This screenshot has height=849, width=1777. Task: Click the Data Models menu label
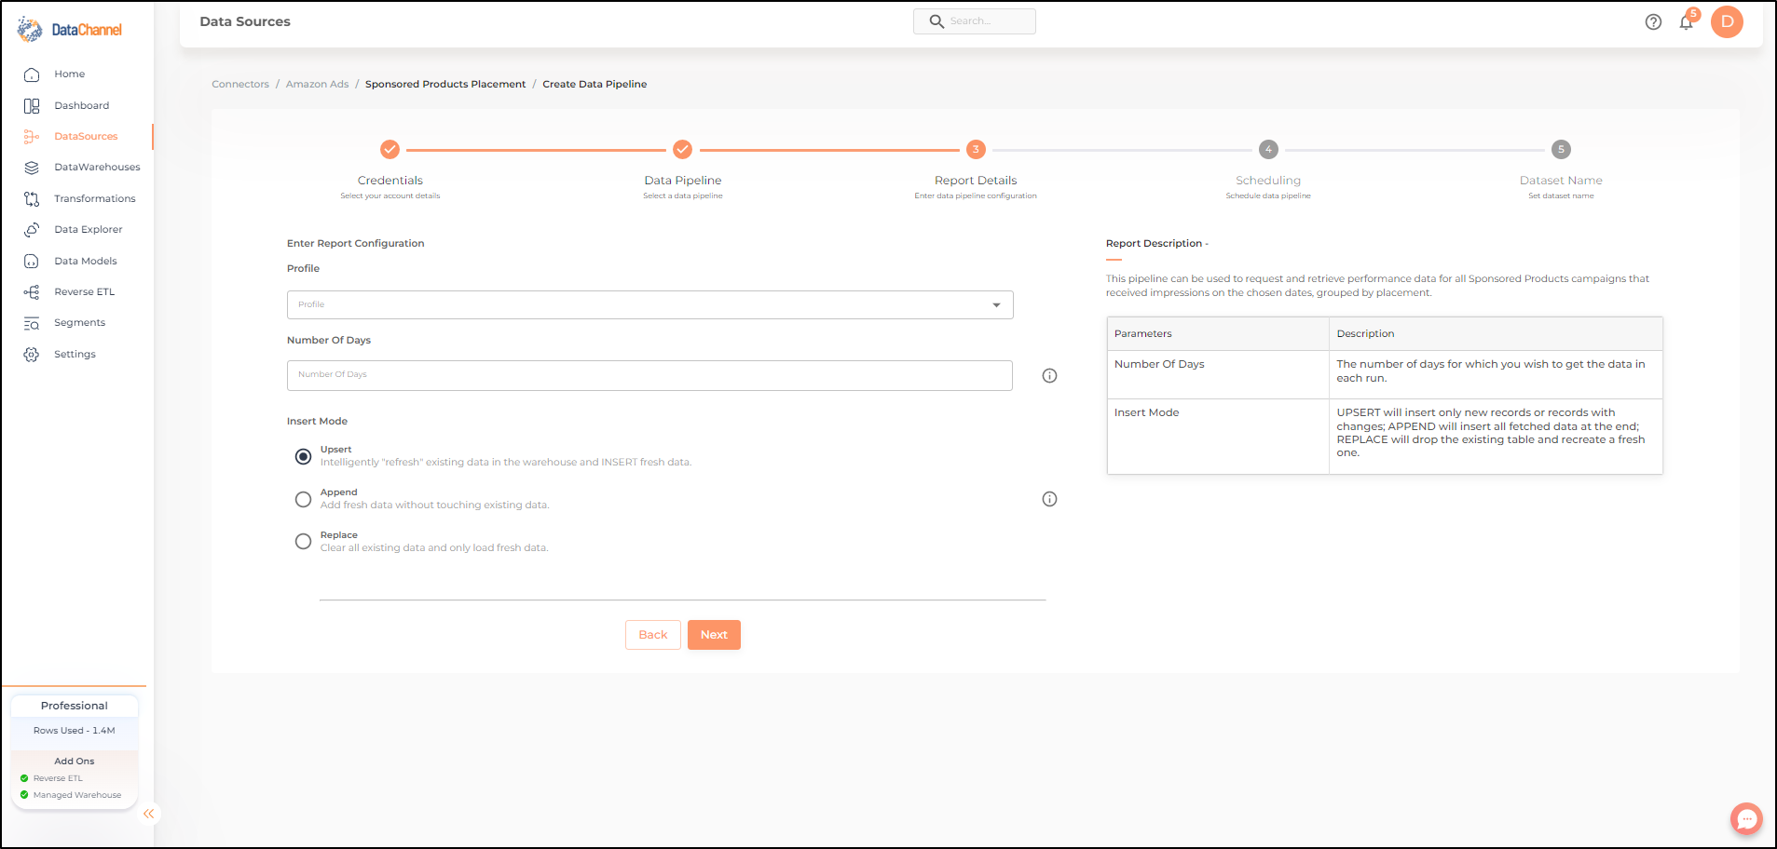(x=85, y=262)
